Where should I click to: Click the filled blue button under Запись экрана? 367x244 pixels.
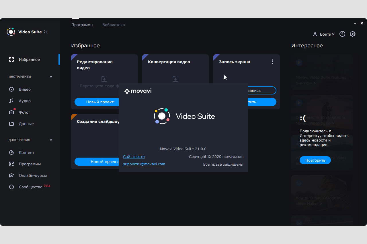coord(262,102)
